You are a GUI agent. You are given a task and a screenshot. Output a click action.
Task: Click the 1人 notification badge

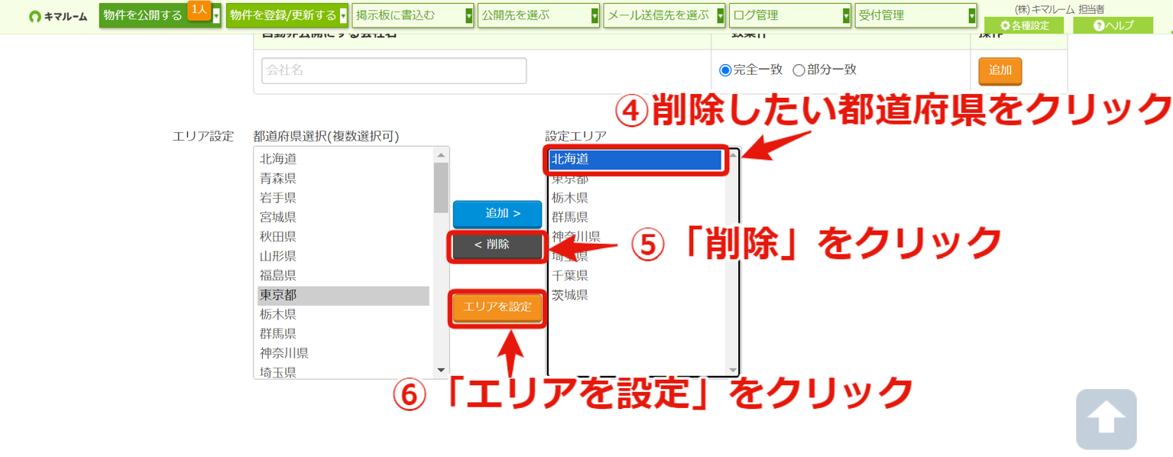199,9
